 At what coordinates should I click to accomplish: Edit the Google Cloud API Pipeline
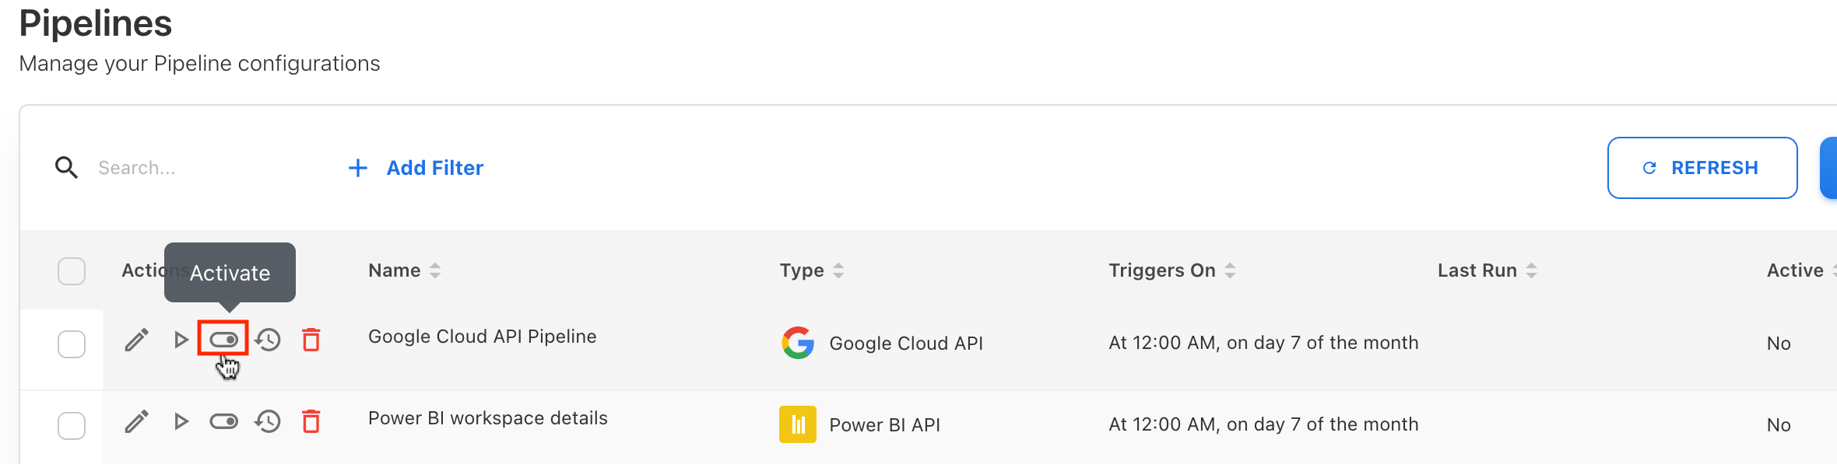click(x=137, y=340)
